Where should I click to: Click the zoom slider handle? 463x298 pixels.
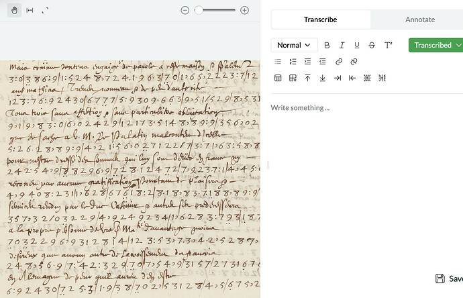pyautogui.click(x=199, y=11)
